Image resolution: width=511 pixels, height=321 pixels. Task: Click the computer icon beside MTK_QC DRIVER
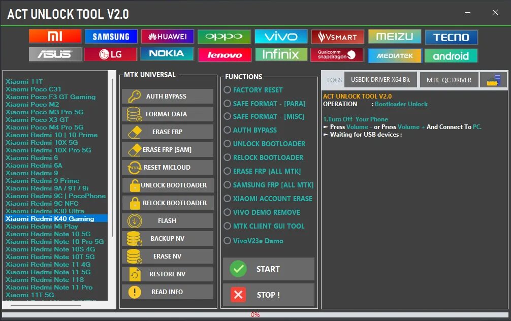(x=493, y=80)
